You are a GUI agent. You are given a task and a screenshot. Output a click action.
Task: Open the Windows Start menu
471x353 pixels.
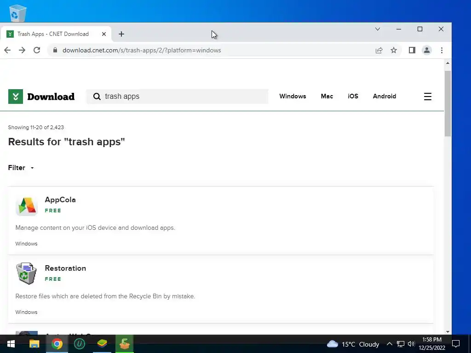tap(11, 344)
